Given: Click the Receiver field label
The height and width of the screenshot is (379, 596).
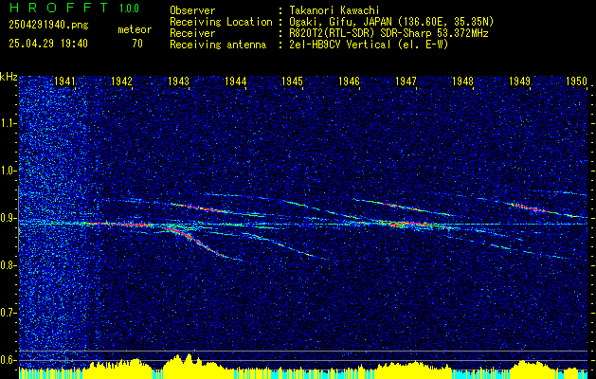Looking at the screenshot, I should (x=192, y=33).
